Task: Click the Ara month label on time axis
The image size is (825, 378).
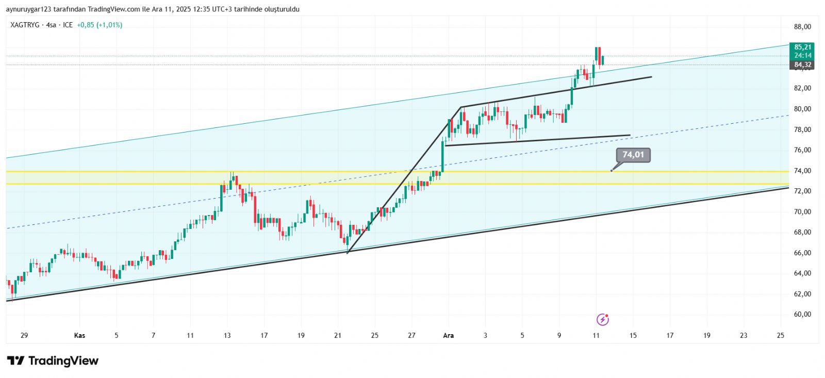Action: pos(449,336)
